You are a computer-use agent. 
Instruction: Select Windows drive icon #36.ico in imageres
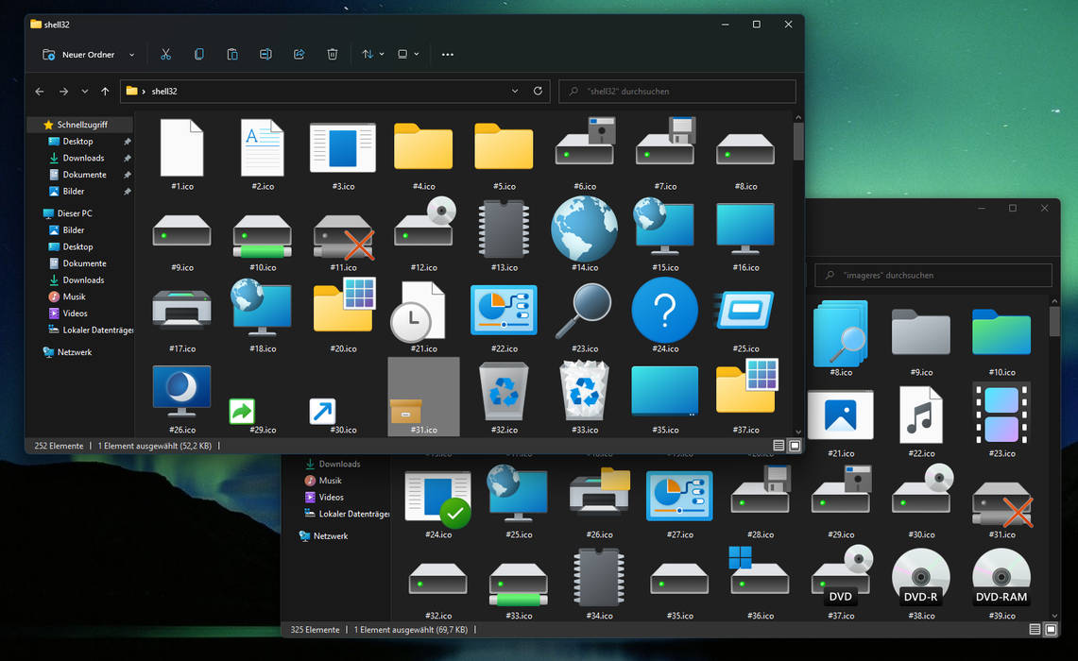click(760, 583)
